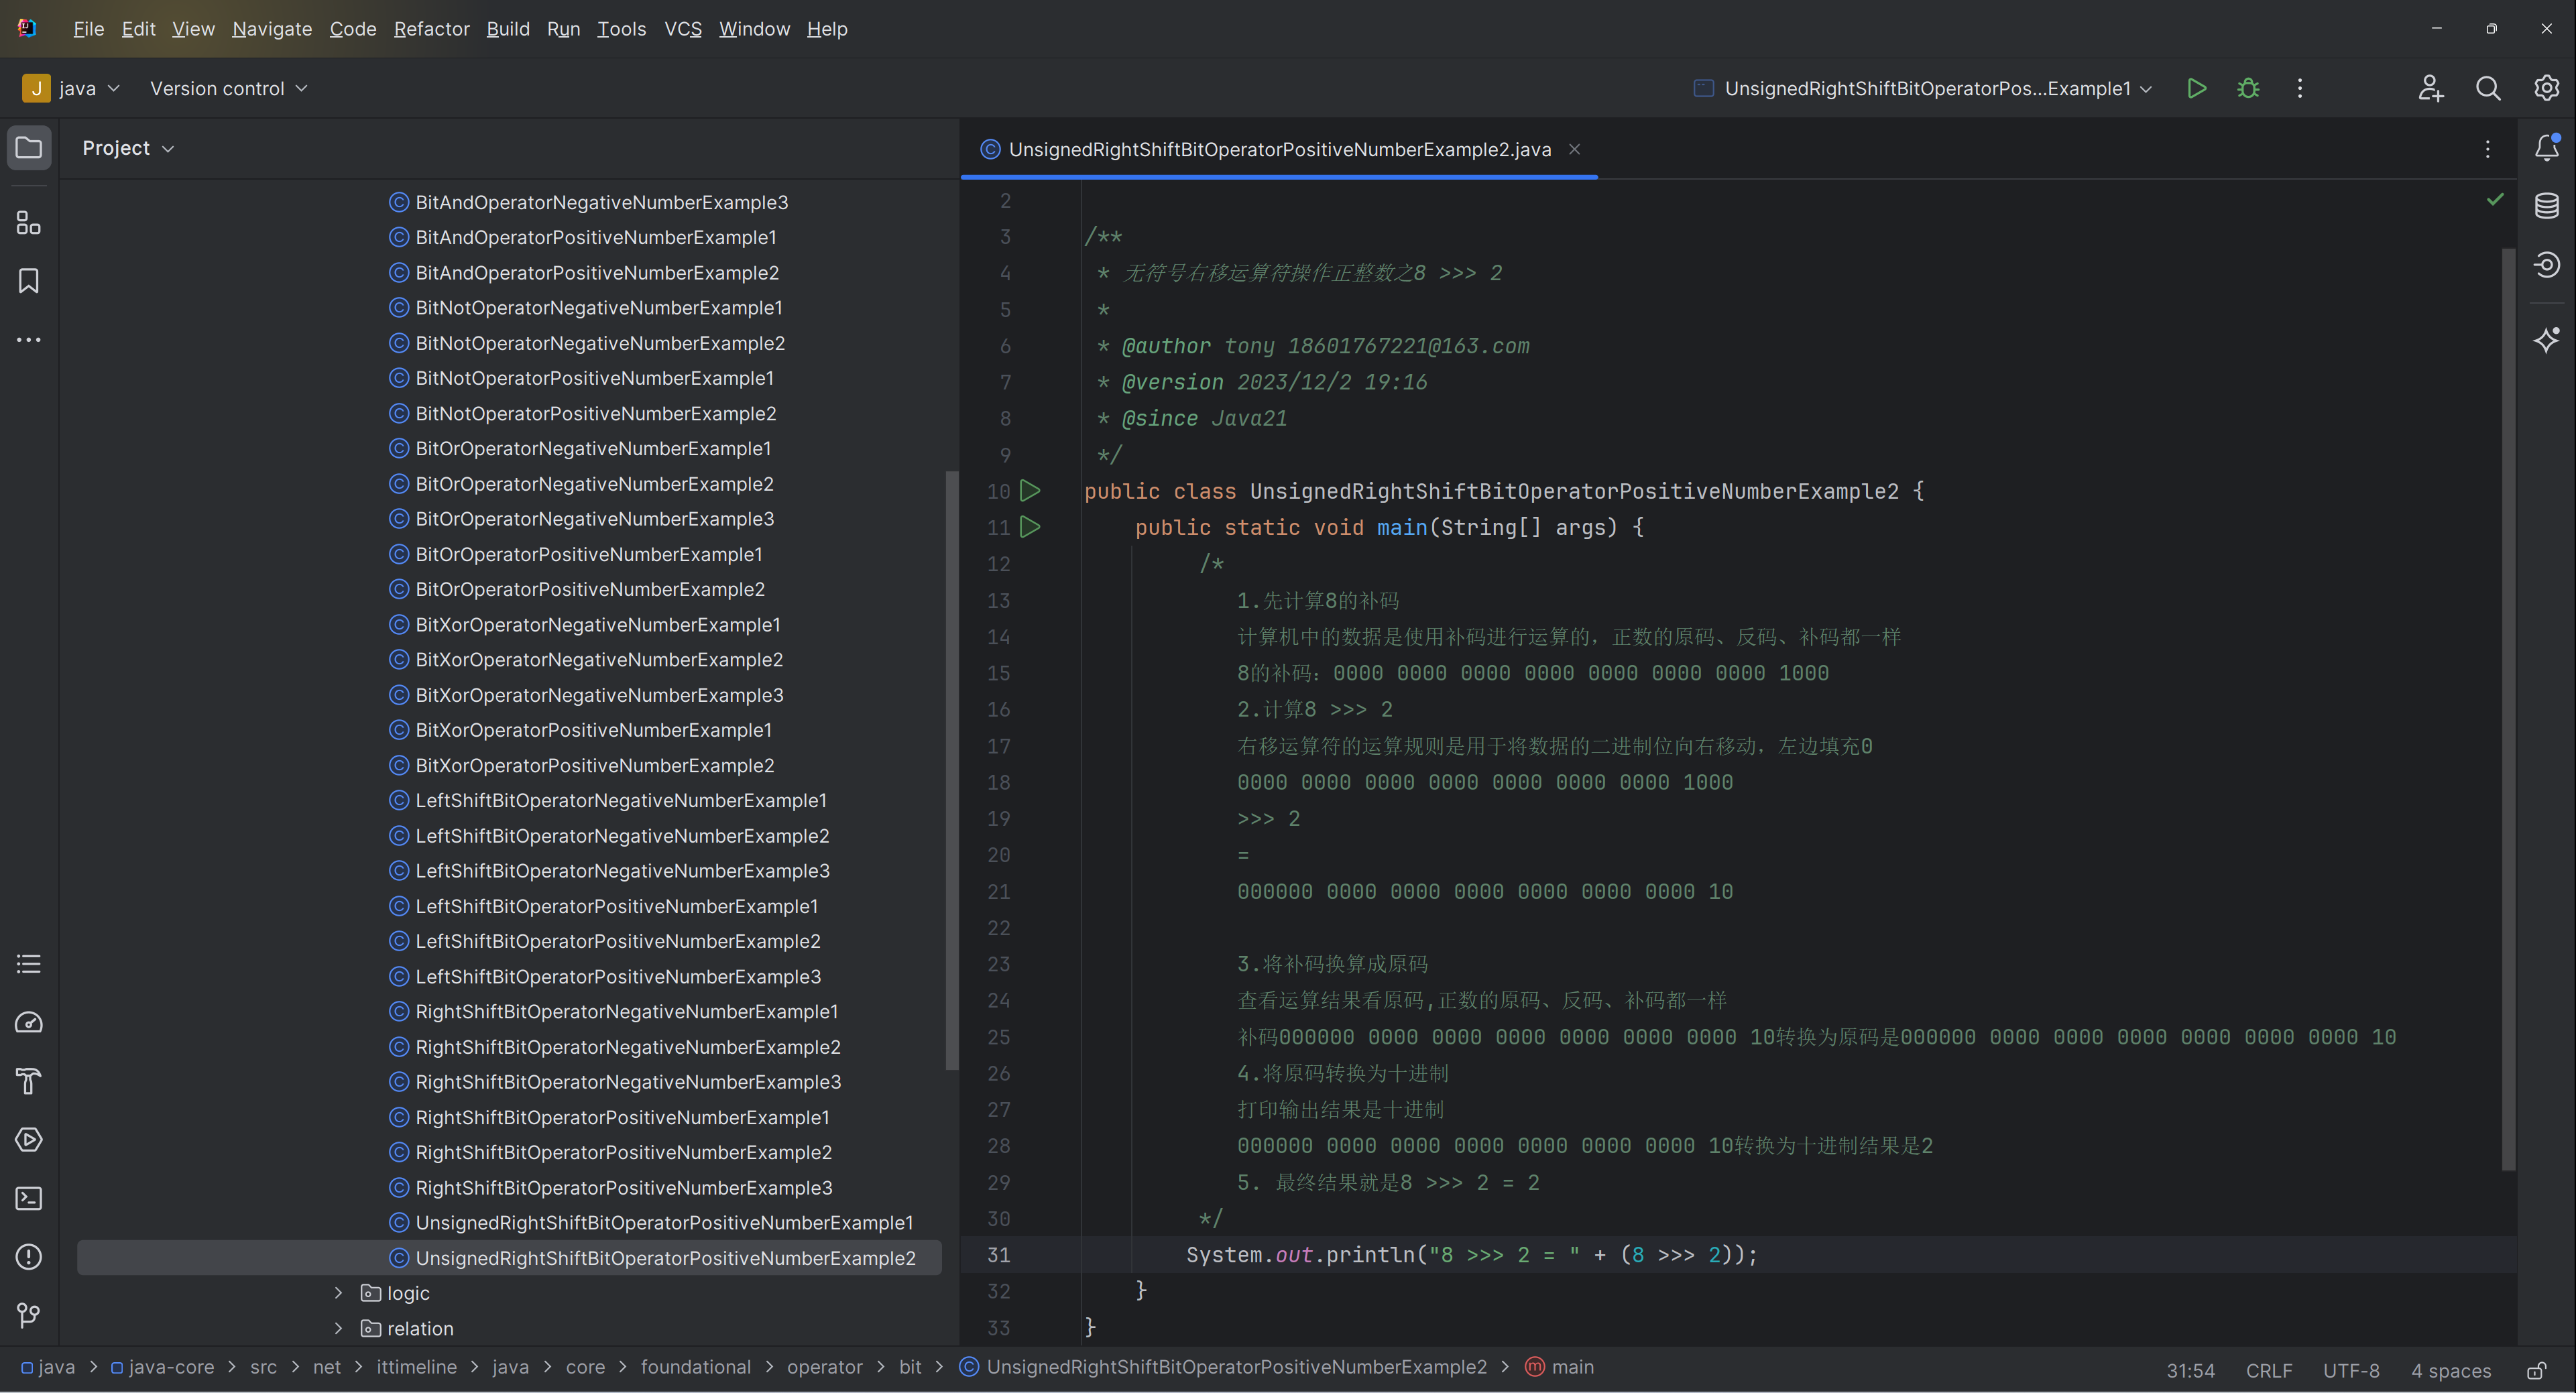
Task: Open Project view options dropdown
Action: [x=128, y=148]
